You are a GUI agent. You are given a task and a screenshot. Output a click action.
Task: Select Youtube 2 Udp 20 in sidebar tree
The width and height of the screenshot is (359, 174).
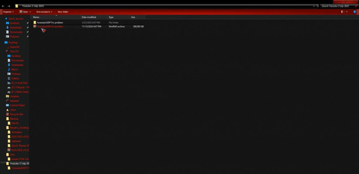point(20,164)
